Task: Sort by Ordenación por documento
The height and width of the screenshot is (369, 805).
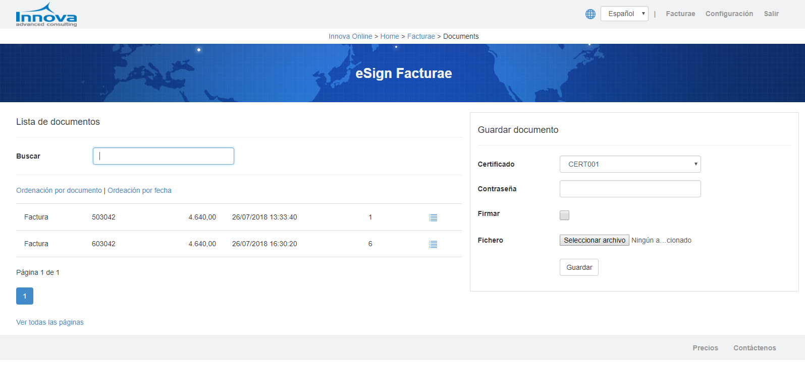Action: point(59,190)
